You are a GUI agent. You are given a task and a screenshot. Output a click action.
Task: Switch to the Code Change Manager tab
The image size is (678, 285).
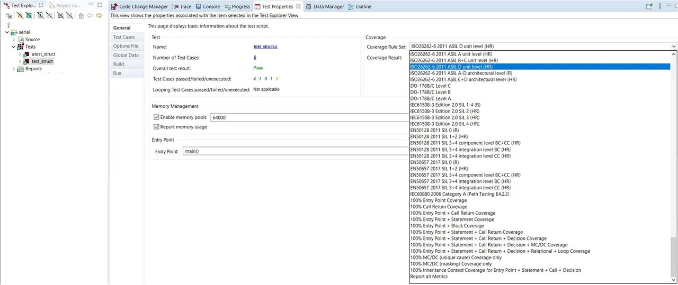click(140, 6)
